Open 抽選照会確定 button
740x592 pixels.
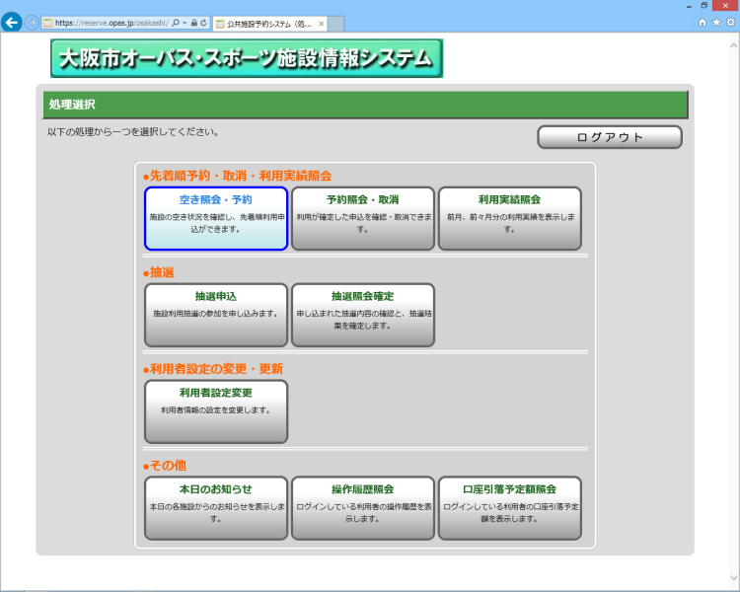pyautogui.click(x=362, y=315)
